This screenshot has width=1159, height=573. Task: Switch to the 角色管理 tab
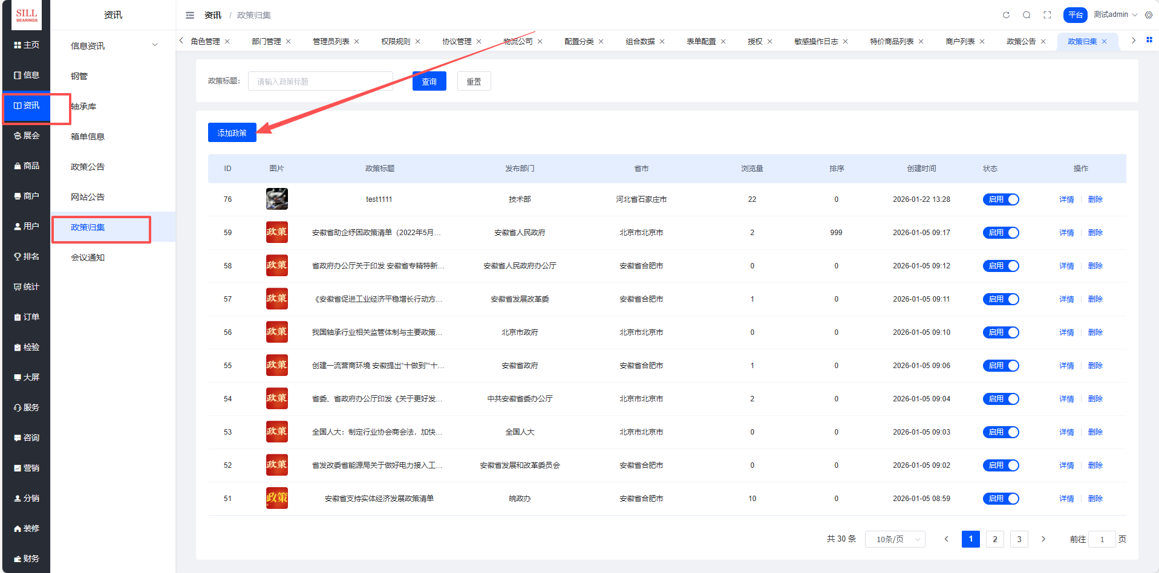tap(205, 42)
